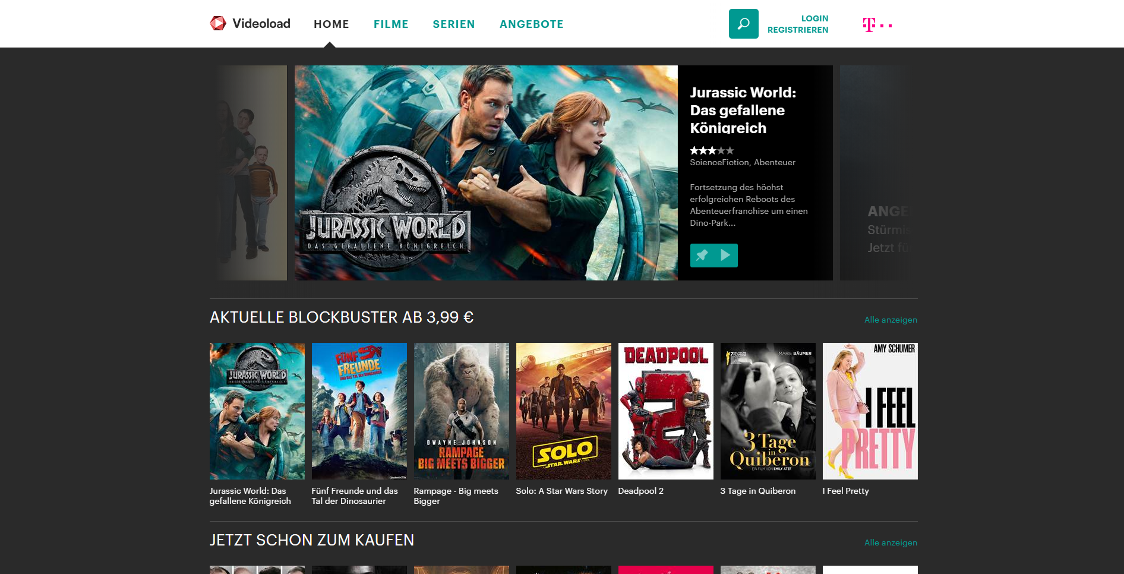Open the Fünf Freunde poster

[x=359, y=411]
